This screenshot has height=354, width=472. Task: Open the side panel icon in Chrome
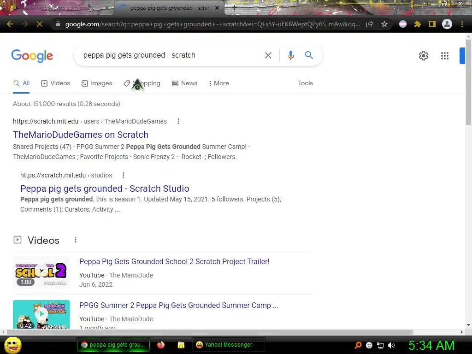point(432,24)
